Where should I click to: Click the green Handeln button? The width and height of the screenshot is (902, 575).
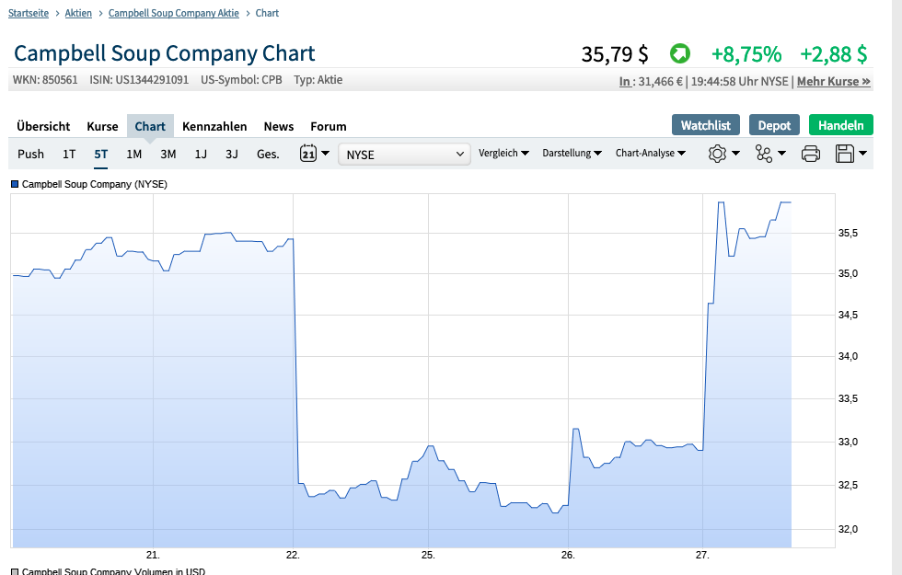click(x=840, y=124)
